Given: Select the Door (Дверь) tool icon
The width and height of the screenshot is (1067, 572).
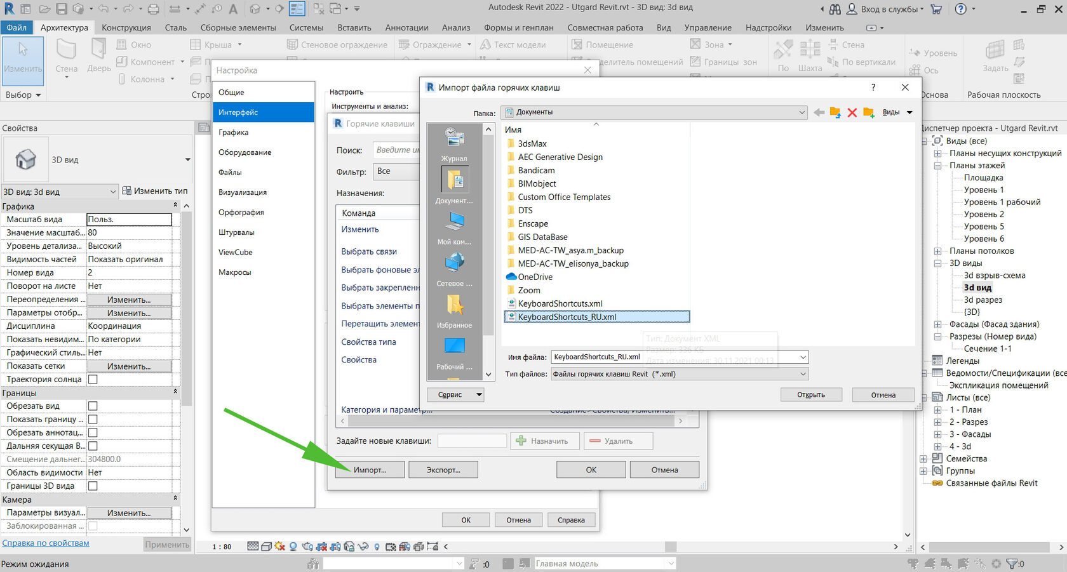Looking at the screenshot, I should pos(98,50).
